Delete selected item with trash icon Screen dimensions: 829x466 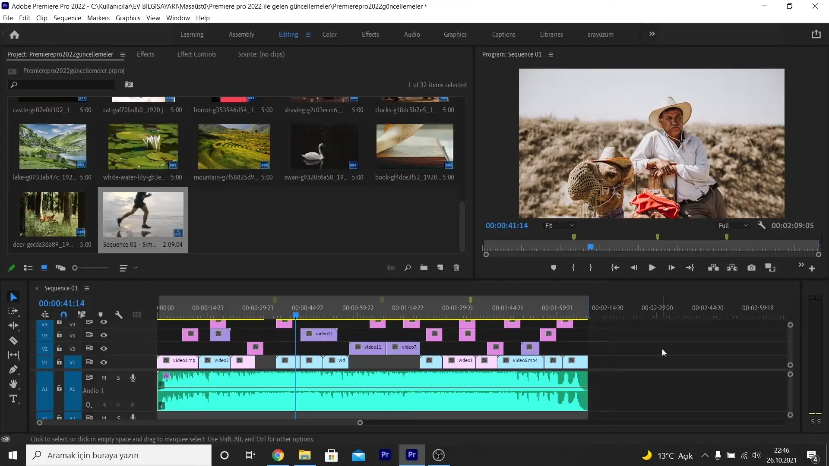[456, 268]
